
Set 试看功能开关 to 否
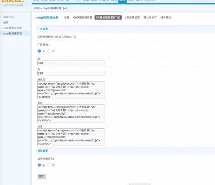(x=49, y=165)
